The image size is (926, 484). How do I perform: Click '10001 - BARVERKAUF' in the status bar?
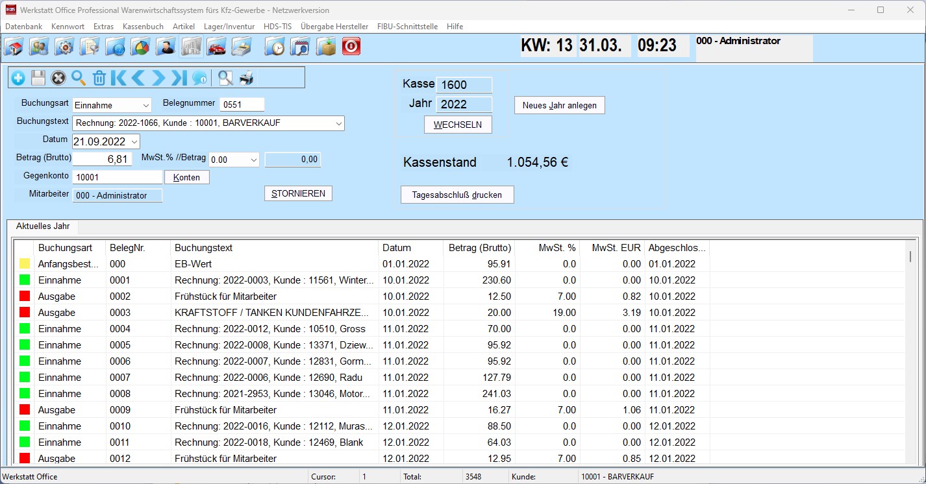(619, 477)
